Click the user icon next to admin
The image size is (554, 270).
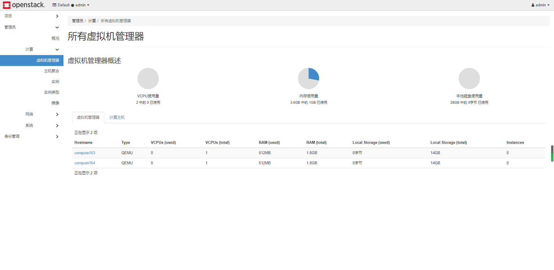coord(533,5)
